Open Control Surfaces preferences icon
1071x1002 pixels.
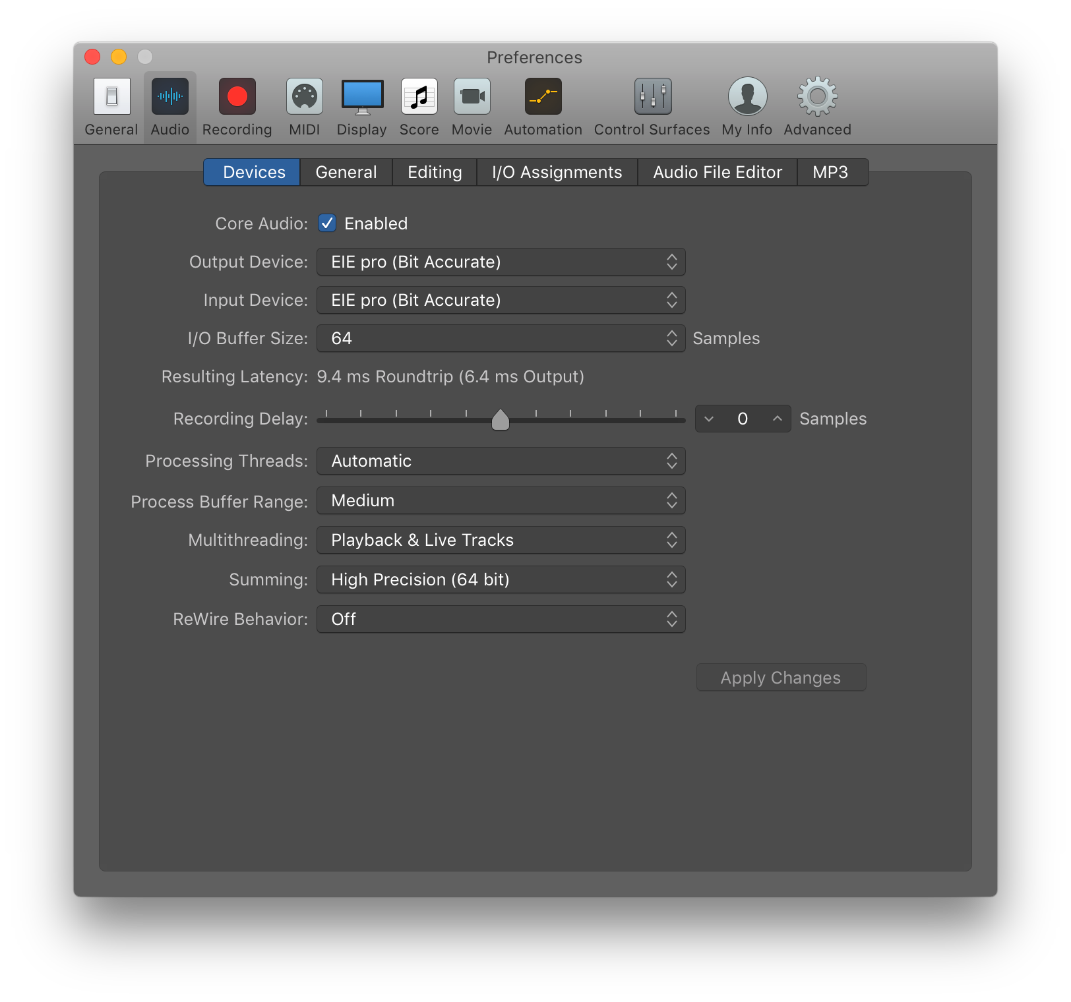pos(652,97)
